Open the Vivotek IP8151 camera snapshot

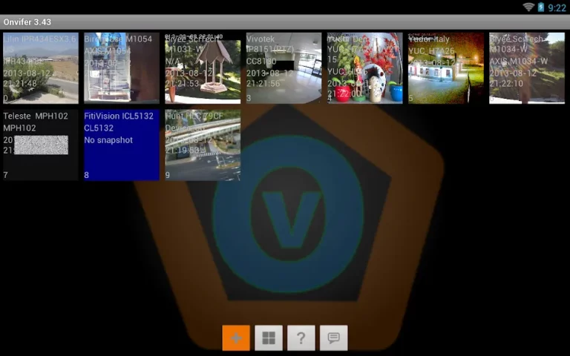pyautogui.click(x=284, y=68)
